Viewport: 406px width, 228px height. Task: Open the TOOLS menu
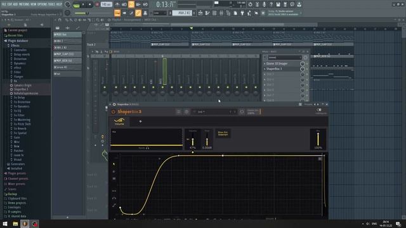coord(51,4)
